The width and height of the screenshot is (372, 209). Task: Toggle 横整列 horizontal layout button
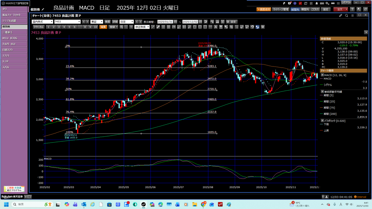point(305,9)
